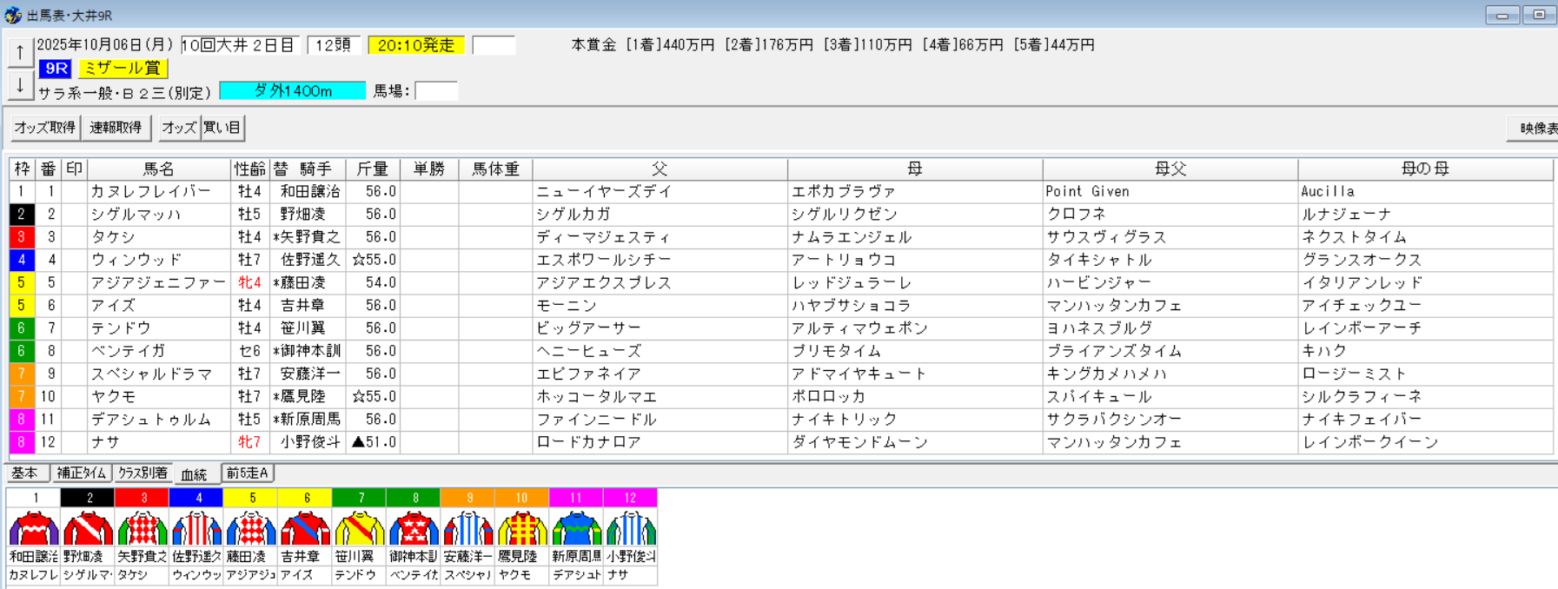Open the 前5走A tab

(248, 473)
